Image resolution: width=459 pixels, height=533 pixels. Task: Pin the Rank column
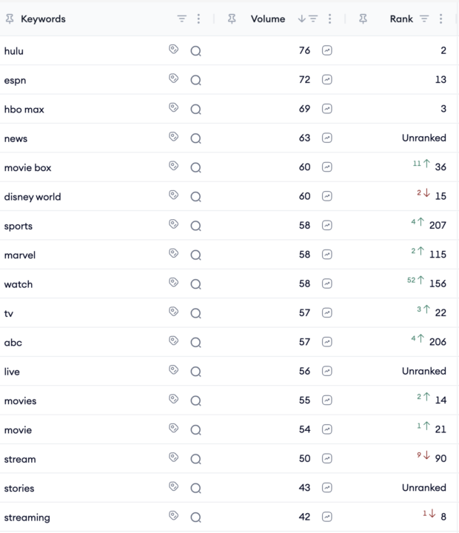coord(363,19)
